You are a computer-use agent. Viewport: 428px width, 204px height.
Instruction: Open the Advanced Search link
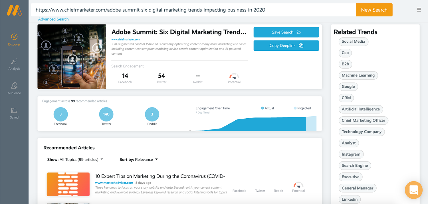pos(53,19)
